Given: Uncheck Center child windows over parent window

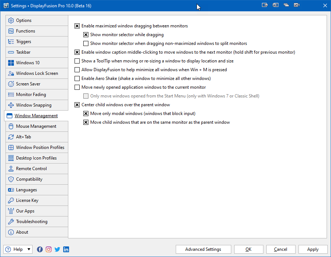Looking at the screenshot, I should click(x=77, y=105).
